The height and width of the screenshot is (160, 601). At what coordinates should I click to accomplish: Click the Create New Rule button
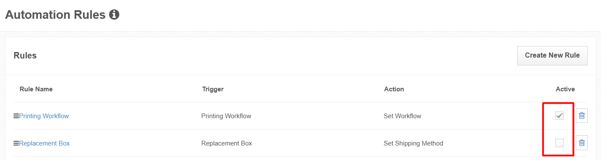tap(552, 55)
